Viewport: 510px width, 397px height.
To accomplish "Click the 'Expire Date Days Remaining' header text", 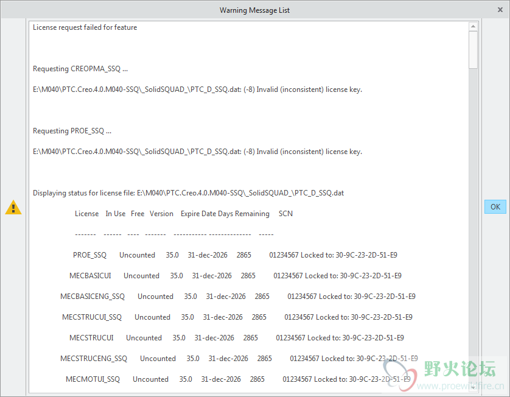I will click(225, 214).
